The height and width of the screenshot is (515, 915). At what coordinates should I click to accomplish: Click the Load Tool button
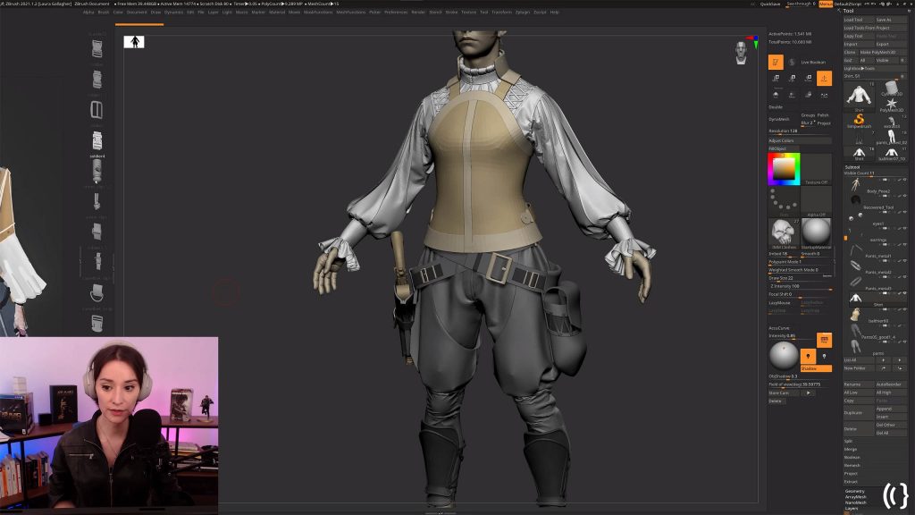pyautogui.click(x=858, y=20)
